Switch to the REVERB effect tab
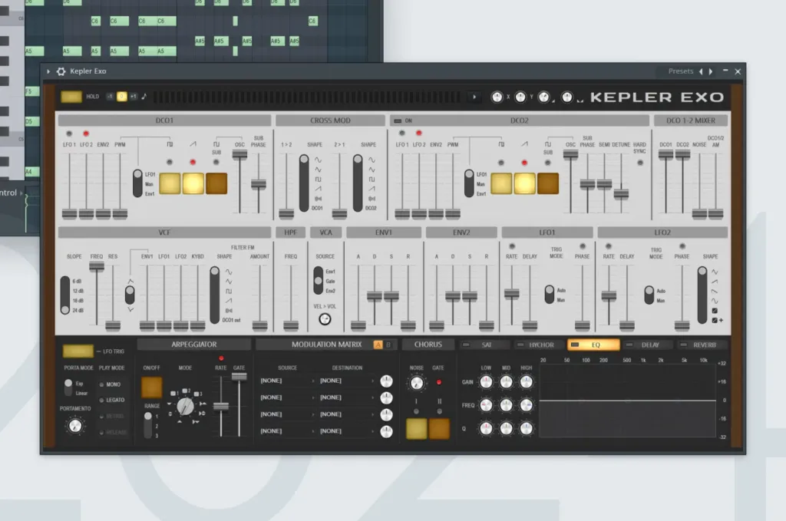 702,345
